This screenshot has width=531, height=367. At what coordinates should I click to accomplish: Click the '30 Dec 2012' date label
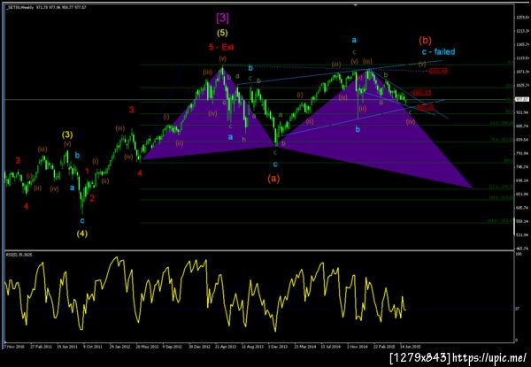tap(199, 347)
